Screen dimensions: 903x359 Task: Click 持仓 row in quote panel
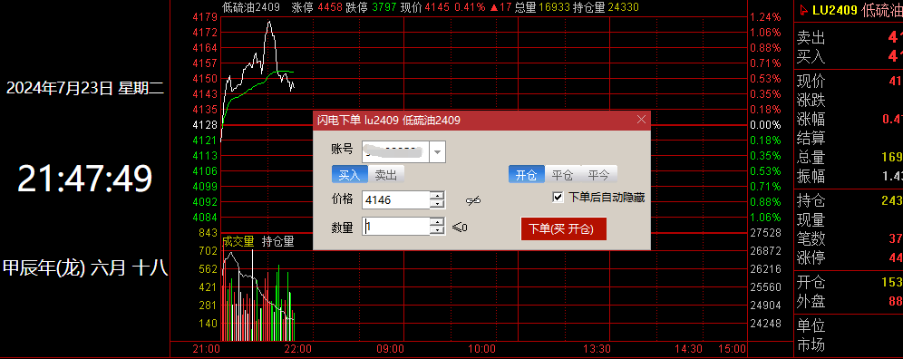coord(849,200)
